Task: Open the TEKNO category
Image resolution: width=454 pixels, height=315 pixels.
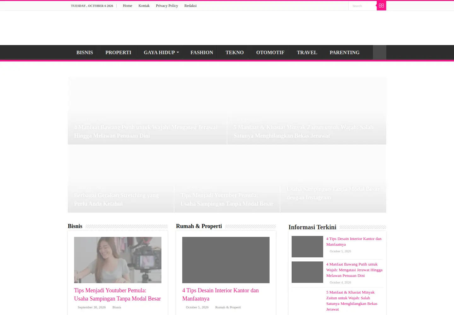Action: click(x=235, y=52)
